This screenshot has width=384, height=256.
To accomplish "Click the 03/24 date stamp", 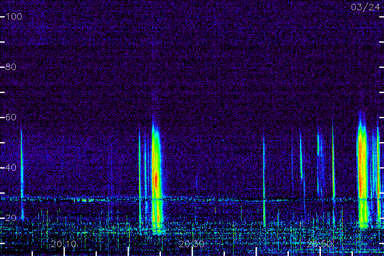I will [365, 7].
